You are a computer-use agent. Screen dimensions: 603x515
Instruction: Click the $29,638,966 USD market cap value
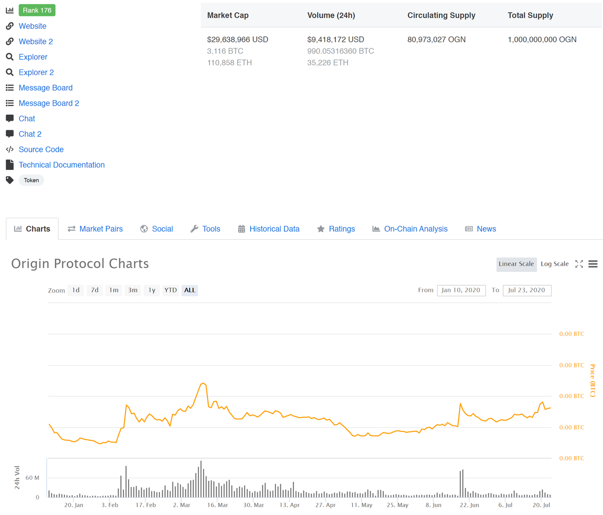click(238, 39)
